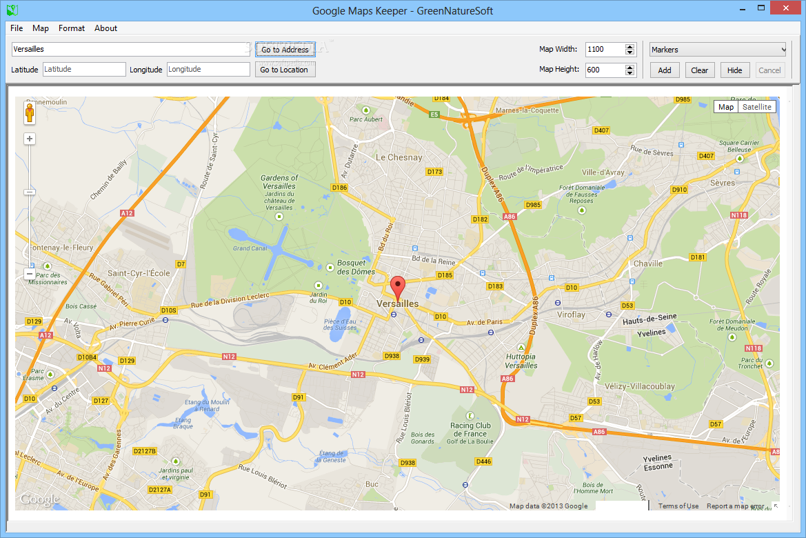Click the Clear markers button

(x=700, y=70)
